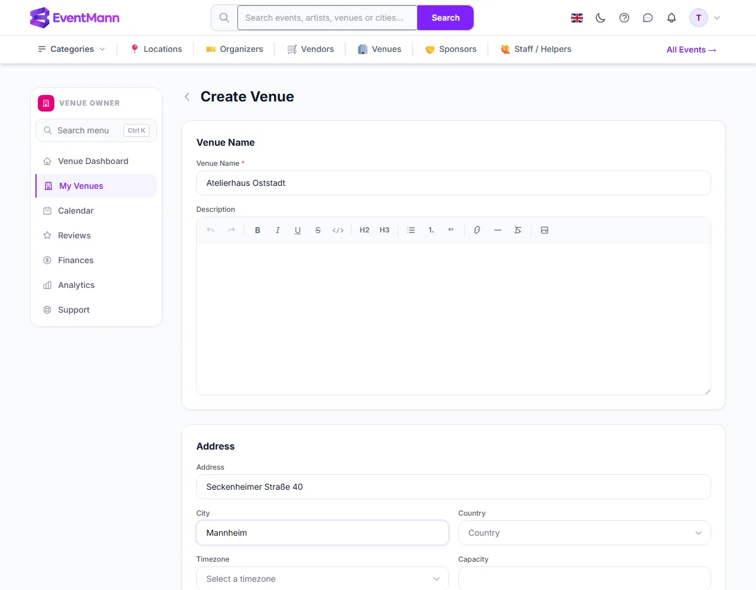Click the EventMann logo
This screenshot has height=590, width=756.
click(74, 18)
